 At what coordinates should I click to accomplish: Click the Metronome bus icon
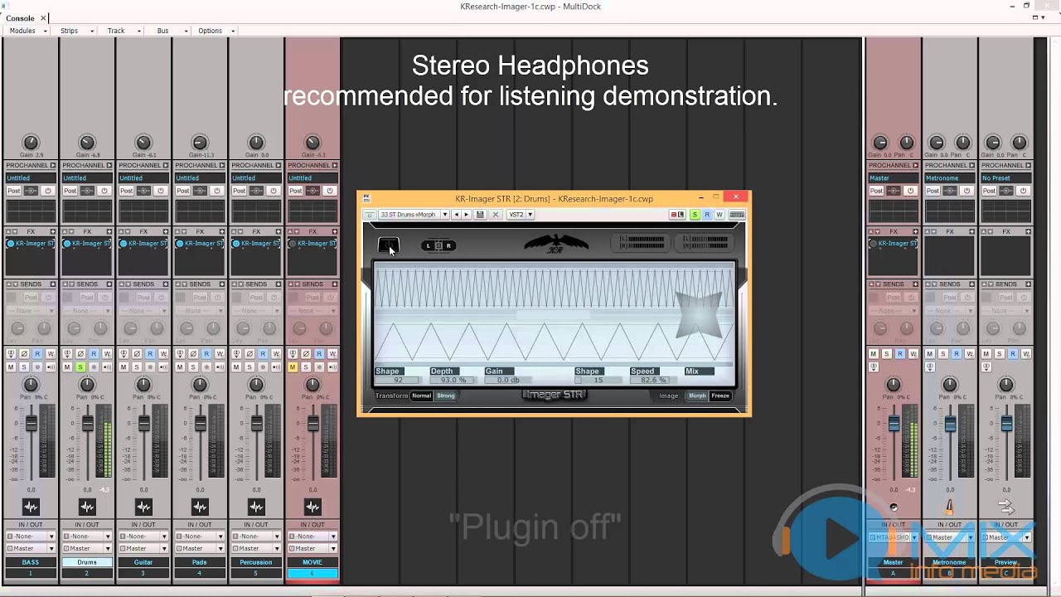949,507
